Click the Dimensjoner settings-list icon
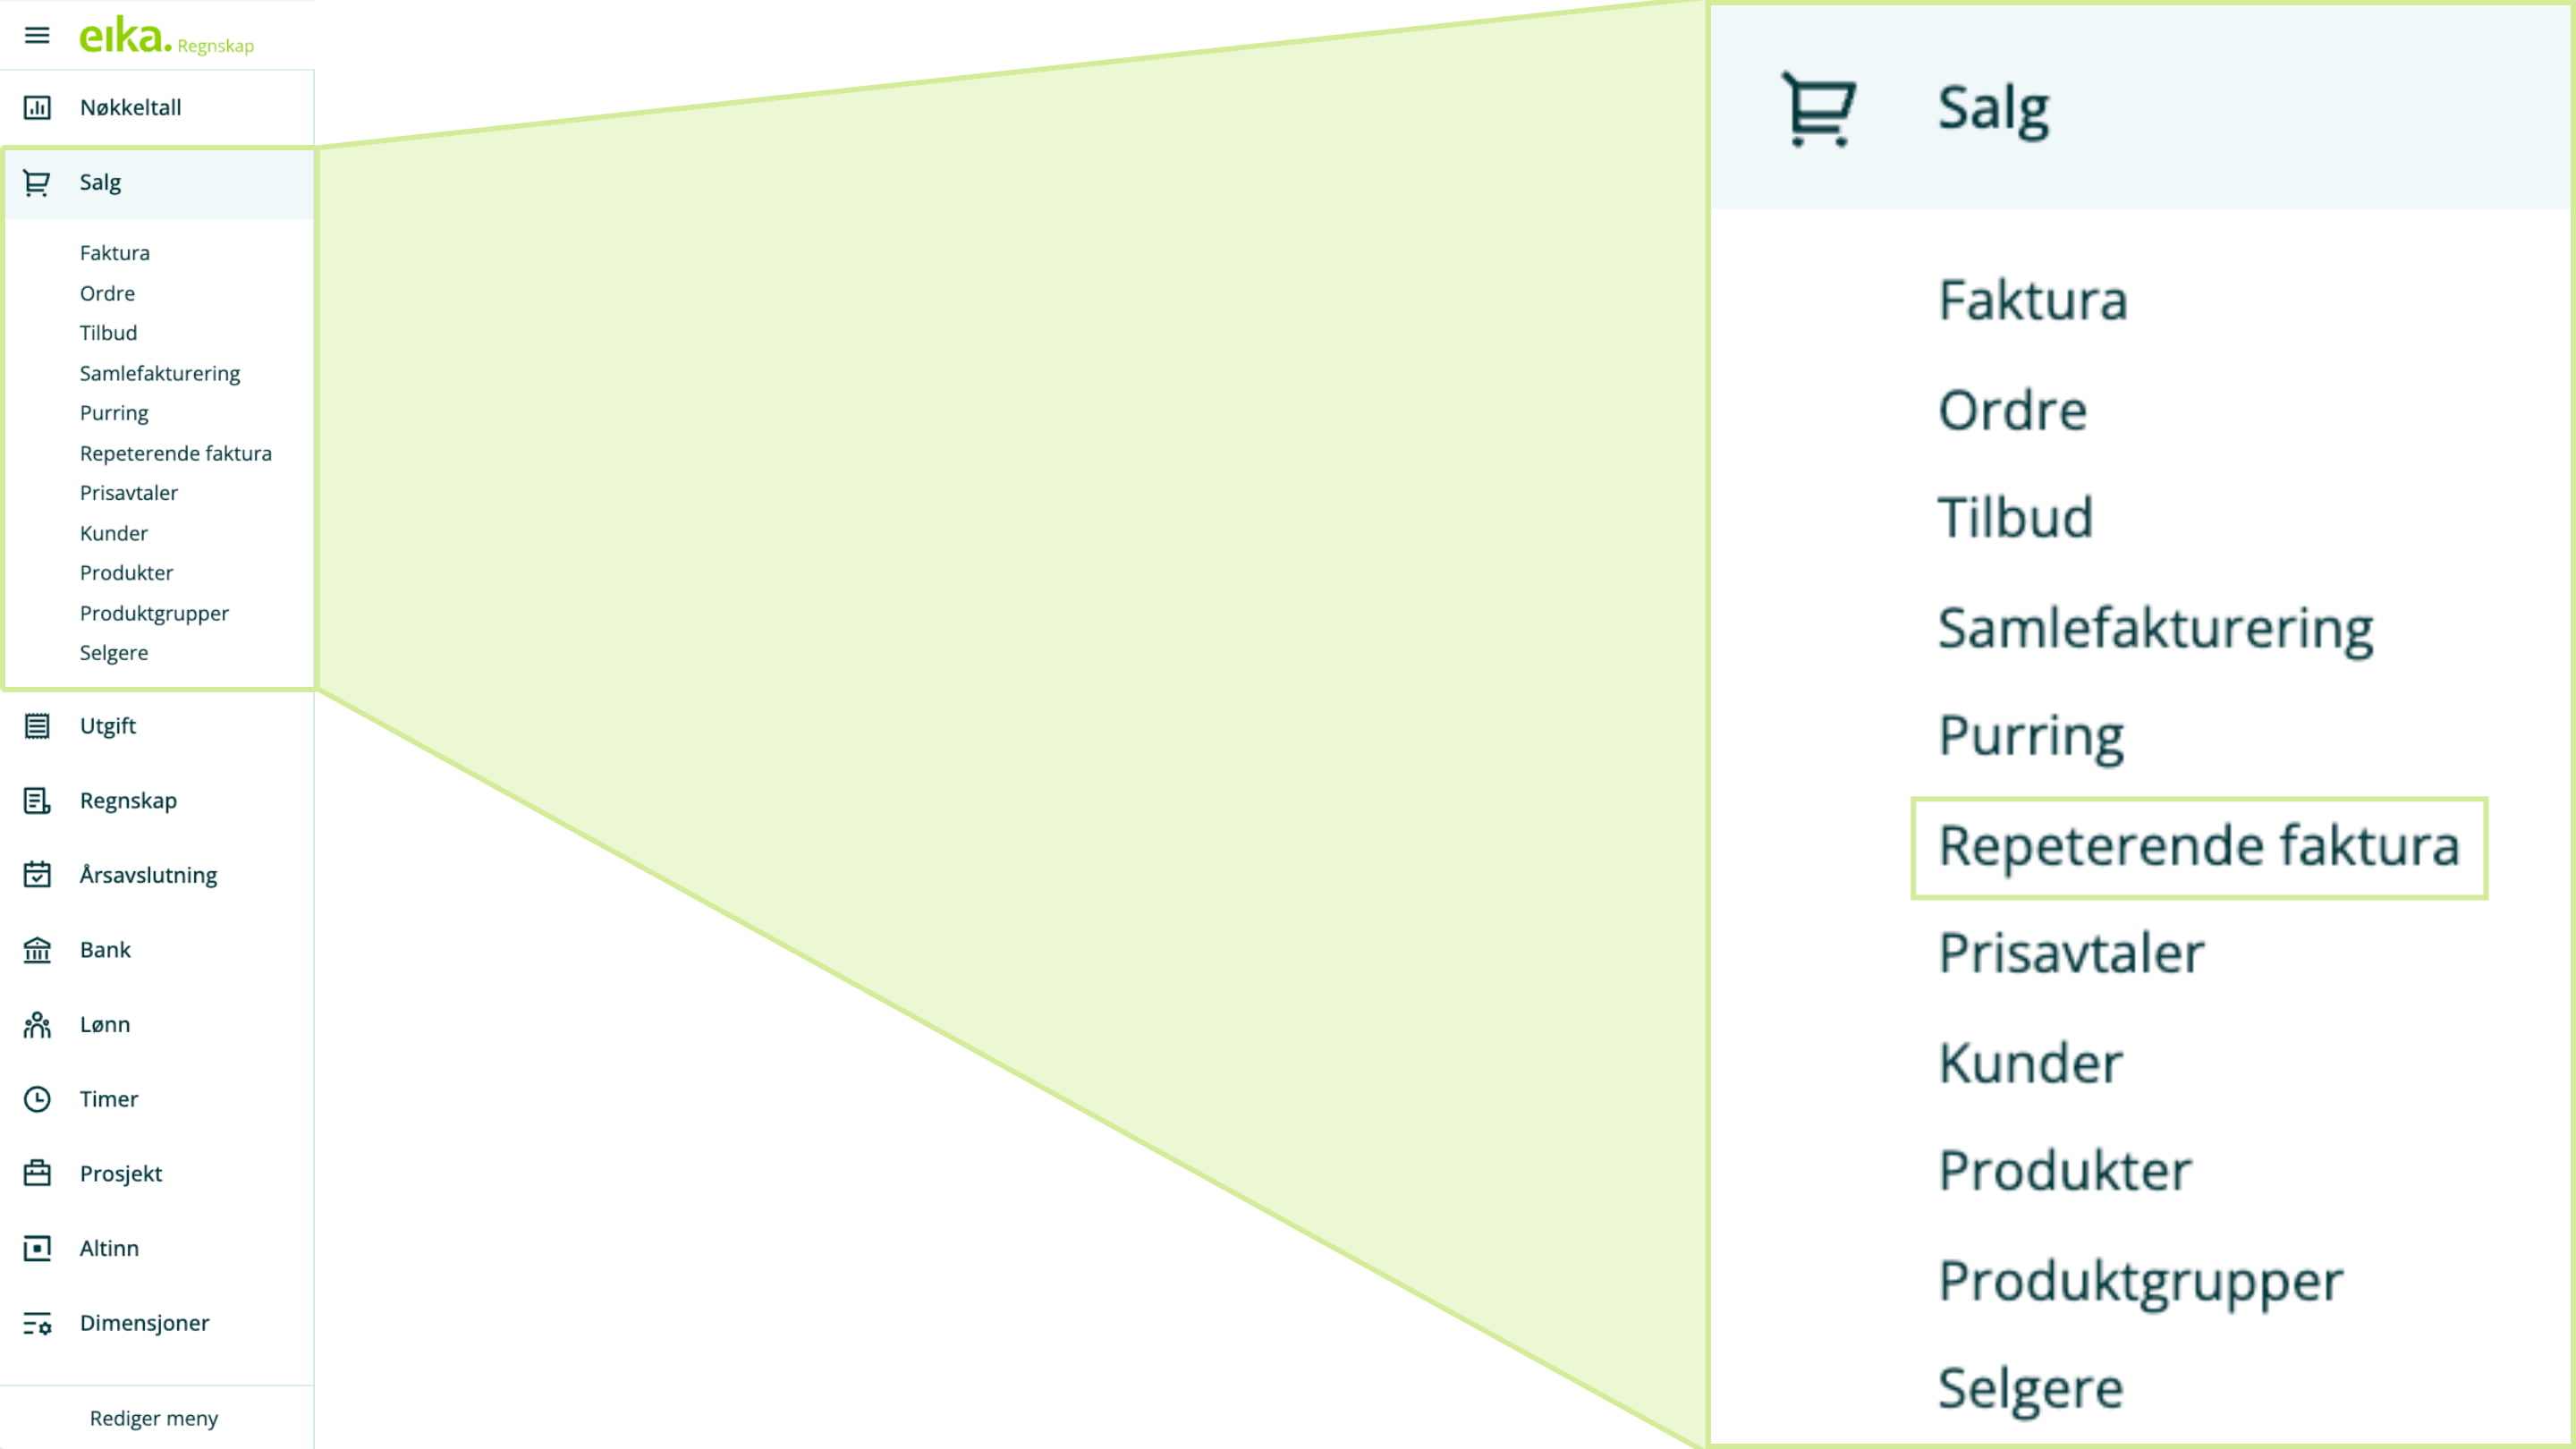 [37, 1324]
